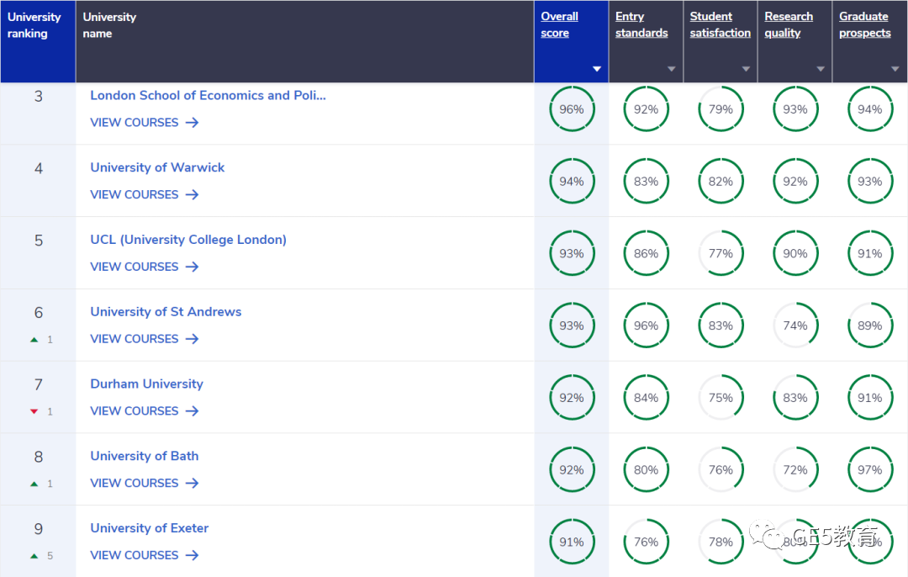Click sort arrow under Overall score

point(596,69)
